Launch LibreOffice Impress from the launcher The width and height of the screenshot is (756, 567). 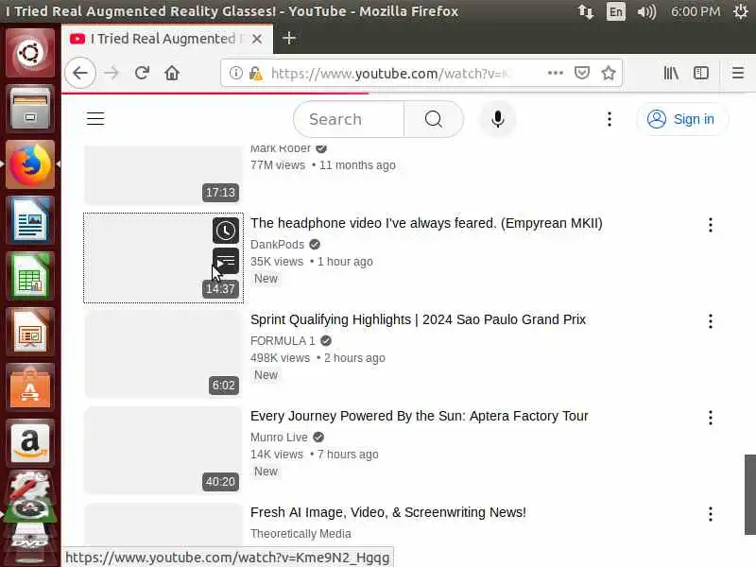pyautogui.click(x=30, y=333)
